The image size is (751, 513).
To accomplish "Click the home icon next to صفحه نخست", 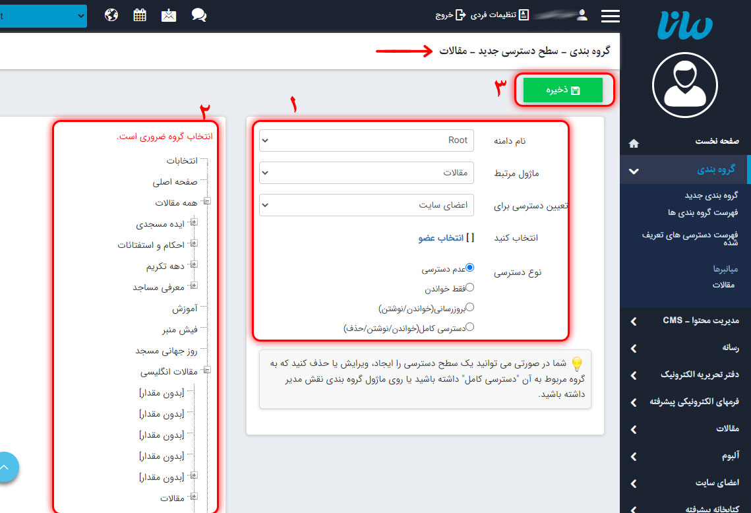I will [633, 142].
